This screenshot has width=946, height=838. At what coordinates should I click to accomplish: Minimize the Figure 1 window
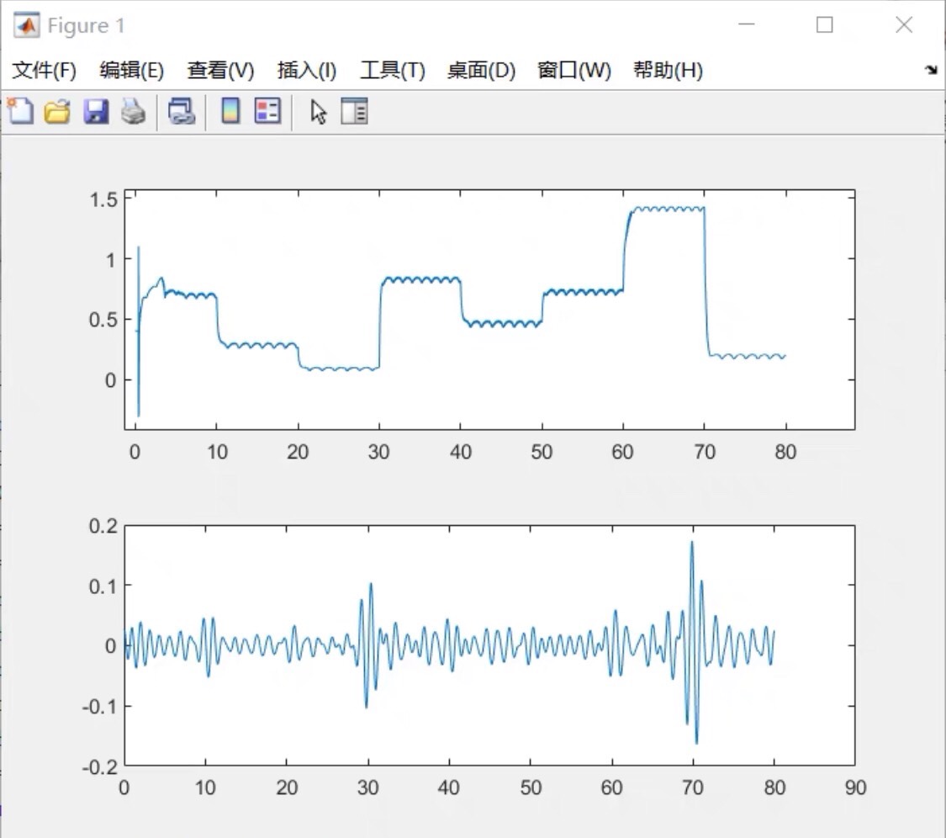[747, 24]
